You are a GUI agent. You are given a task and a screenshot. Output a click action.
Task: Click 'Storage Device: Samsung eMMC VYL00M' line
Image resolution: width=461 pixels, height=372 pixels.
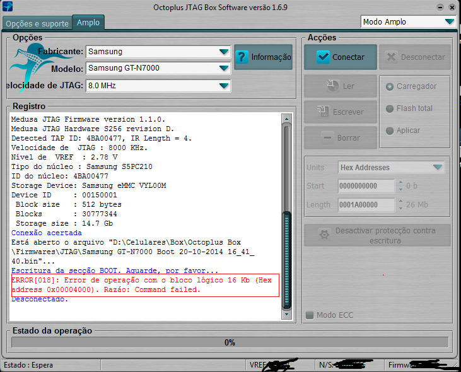(88, 185)
